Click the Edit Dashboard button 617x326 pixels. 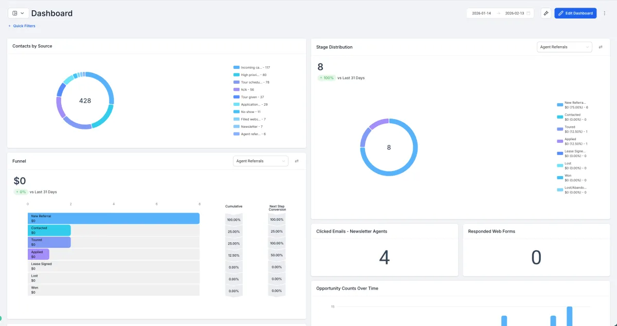coord(575,13)
